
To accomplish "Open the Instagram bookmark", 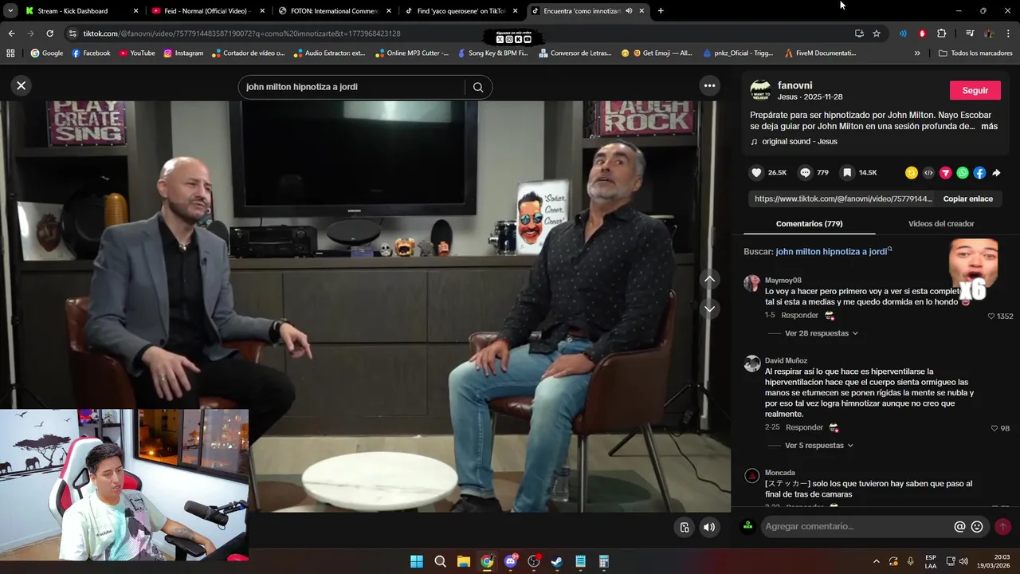I will pyautogui.click(x=183, y=53).
